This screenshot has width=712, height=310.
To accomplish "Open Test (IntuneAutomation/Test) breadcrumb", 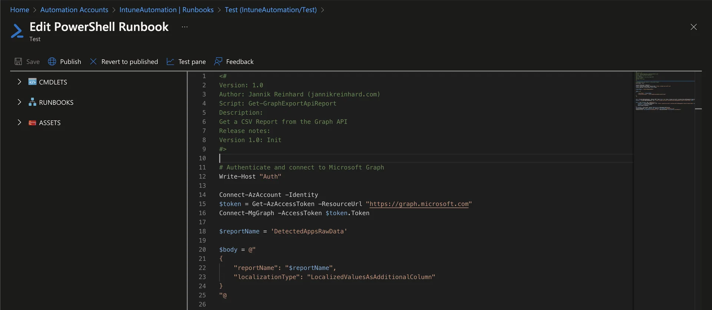I will point(271,10).
